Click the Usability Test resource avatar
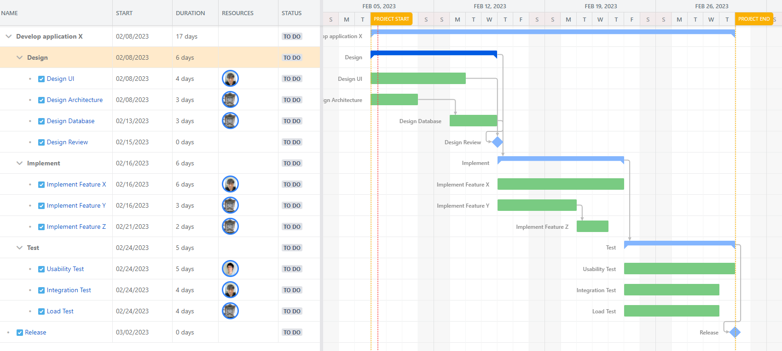Viewport: 782px width, 351px height. point(230,269)
